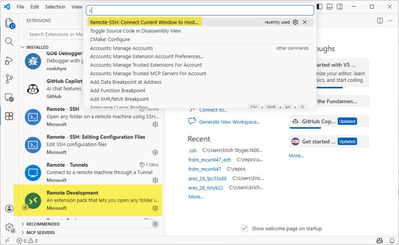
Task: Click the Copilot icon in the status bar
Action: [x=380, y=240]
